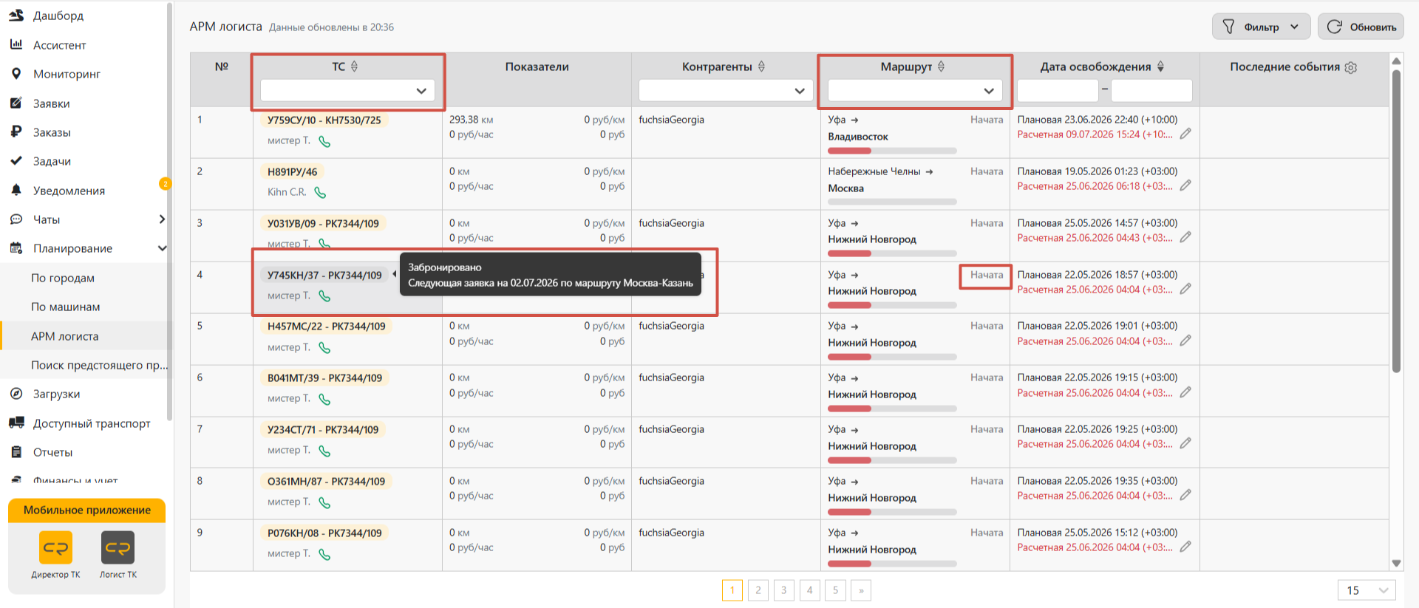Click the Загрузки compass icon
Screen dimensions: 1419x608
pyautogui.click(x=16, y=394)
